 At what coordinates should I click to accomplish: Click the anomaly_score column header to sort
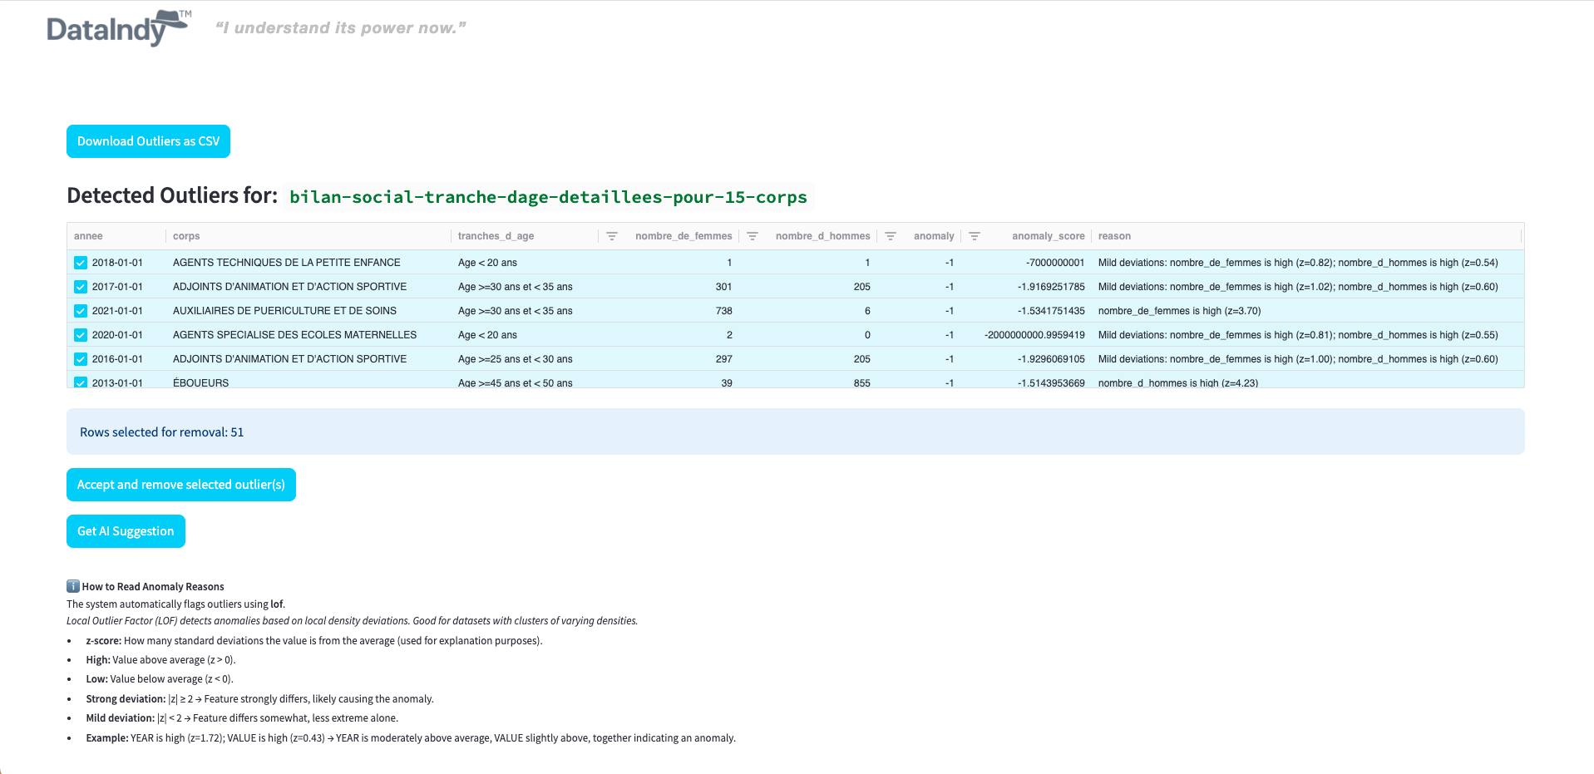coord(1049,236)
